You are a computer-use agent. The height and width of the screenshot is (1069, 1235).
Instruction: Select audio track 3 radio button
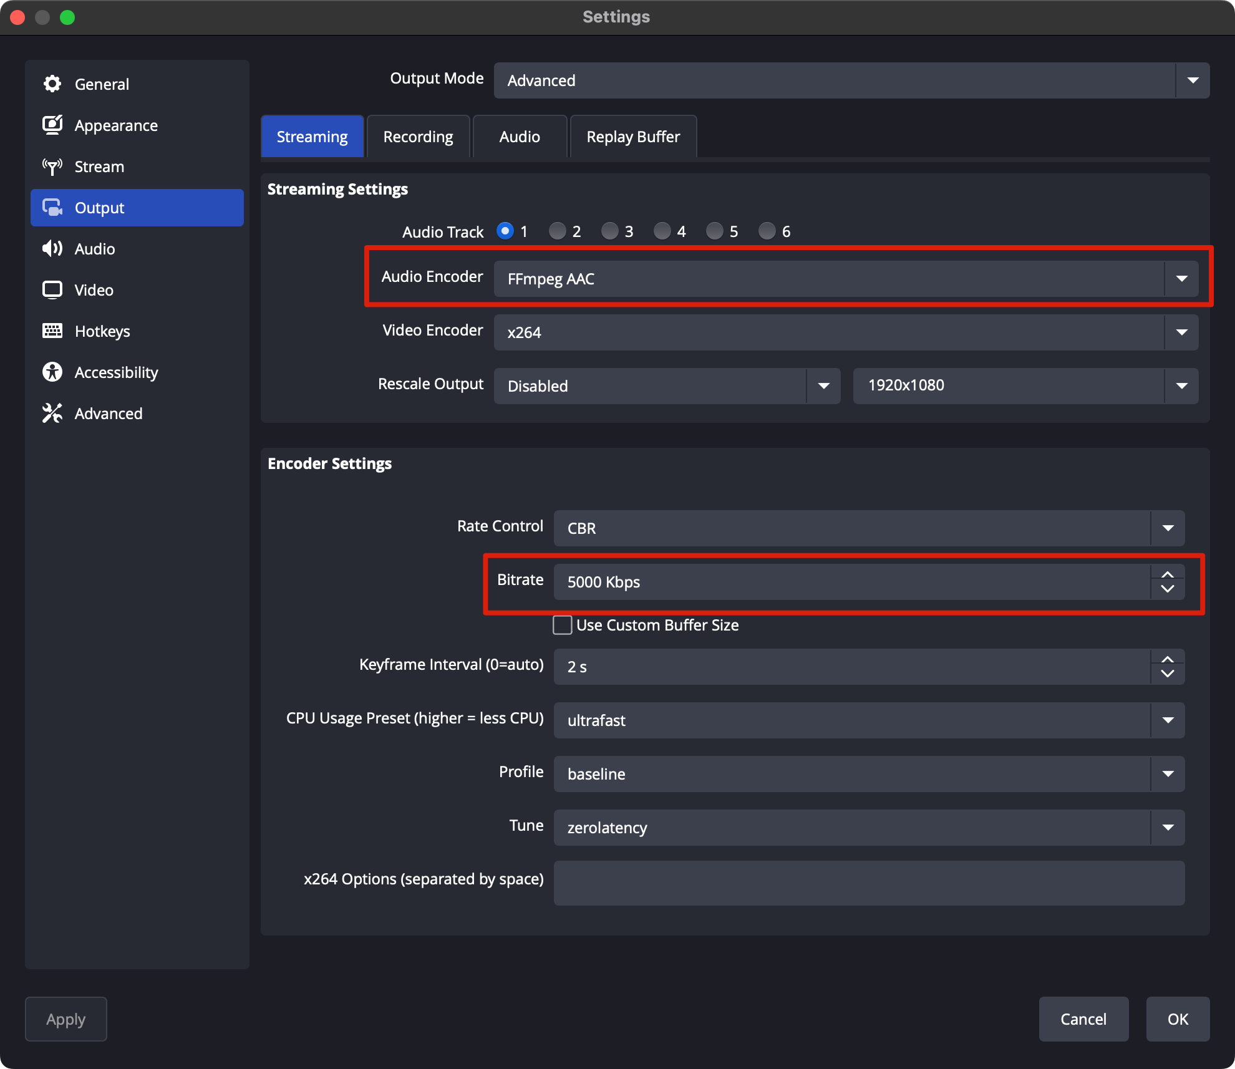pyautogui.click(x=610, y=231)
